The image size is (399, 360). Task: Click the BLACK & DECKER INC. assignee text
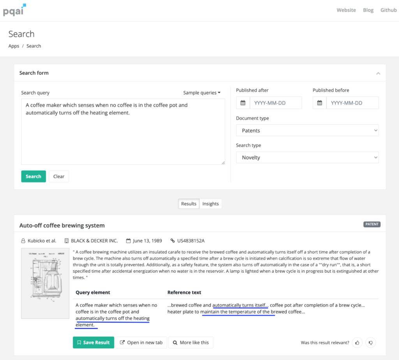tap(94, 241)
